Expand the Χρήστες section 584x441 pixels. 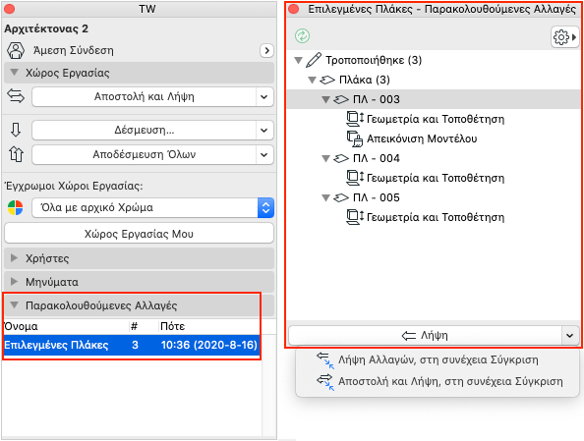(14, 258)
